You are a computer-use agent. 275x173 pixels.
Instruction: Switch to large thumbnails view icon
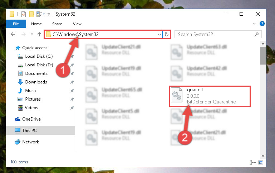coord(261,163)
